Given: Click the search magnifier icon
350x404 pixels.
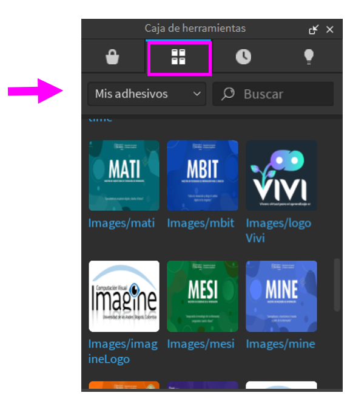Looking at the screenshot, I should [228, 94].
